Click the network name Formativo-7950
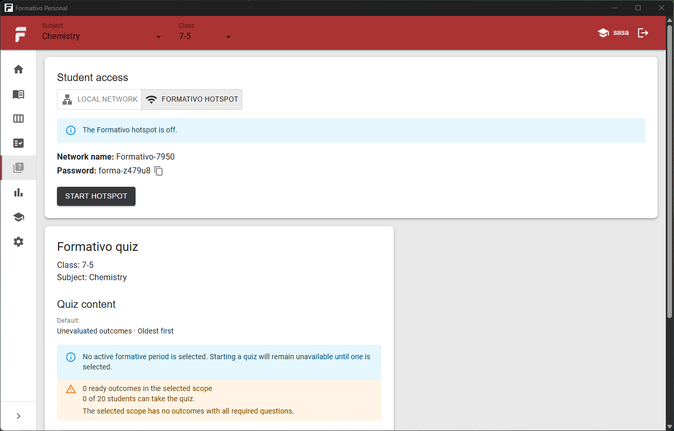Image resolution: width=674 pixels, height=431 pixels. click(x=145, y=157)
